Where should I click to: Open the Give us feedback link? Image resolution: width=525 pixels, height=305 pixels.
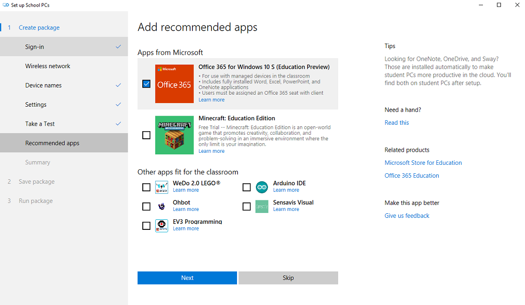point(407,216)
